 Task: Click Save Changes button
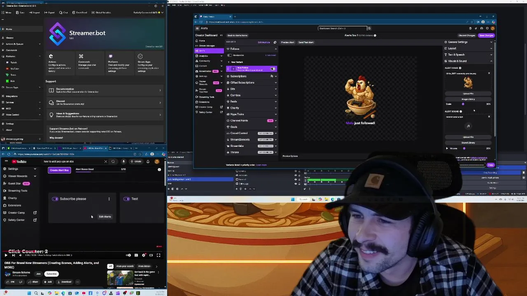pos(486,35)
